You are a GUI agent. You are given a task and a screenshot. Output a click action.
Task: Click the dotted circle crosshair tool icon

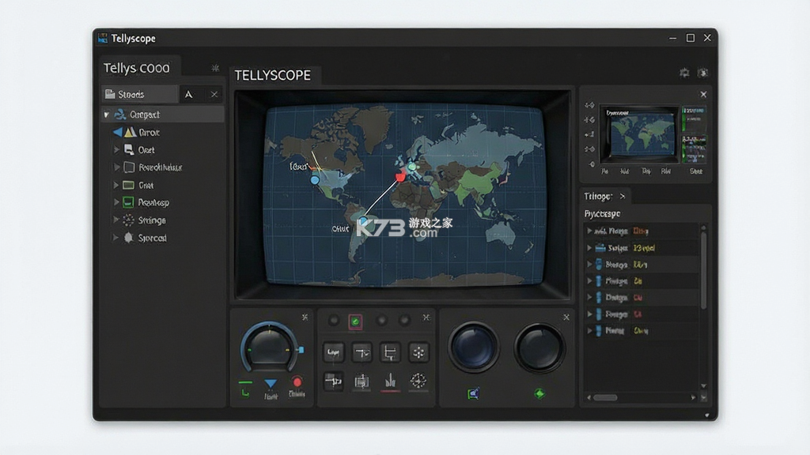coord(418,381)
